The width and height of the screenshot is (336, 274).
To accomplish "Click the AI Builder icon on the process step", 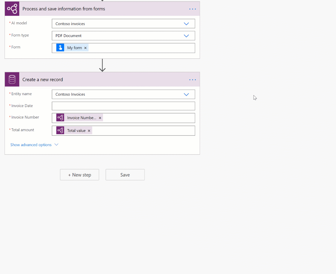I will (x=12, y=8).
